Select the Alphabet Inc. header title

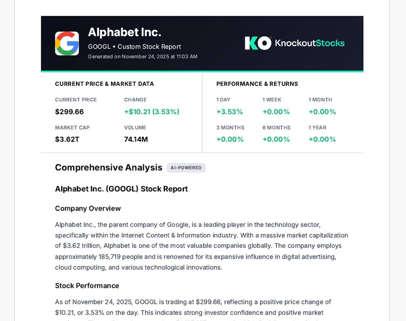(x=124, y=32)
